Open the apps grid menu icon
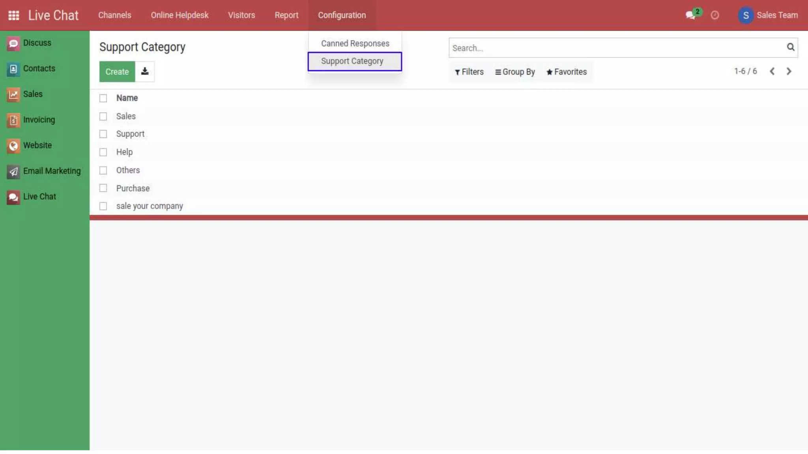Viewport: 808px width, 454px height. click(14, 15)
